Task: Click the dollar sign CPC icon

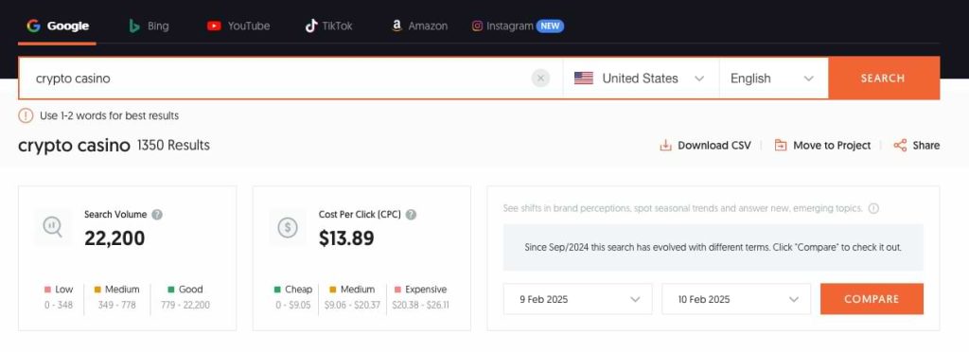Action: [288, 227]
